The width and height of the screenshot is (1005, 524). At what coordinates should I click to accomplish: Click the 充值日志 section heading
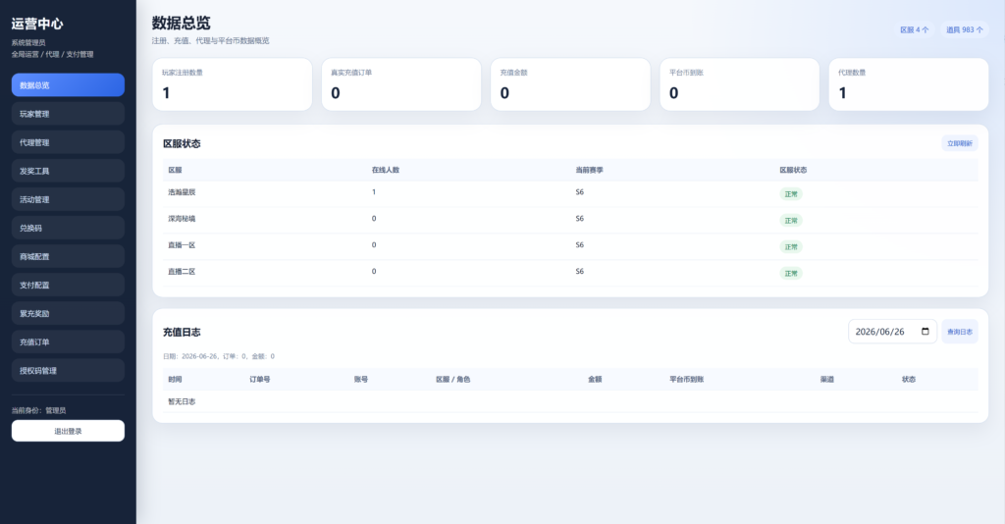[x=182, y=332]
